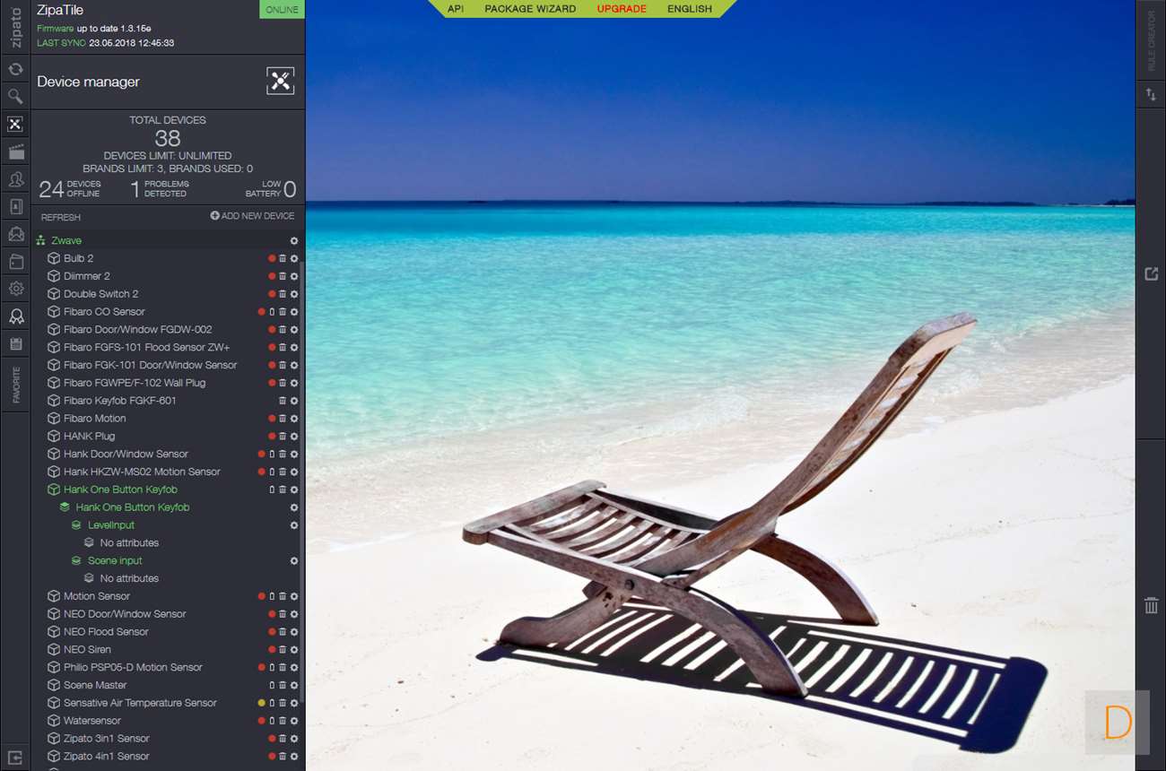1166x771 pixels.
Task: Select the Watersensor device
Action: pos(92,721)
